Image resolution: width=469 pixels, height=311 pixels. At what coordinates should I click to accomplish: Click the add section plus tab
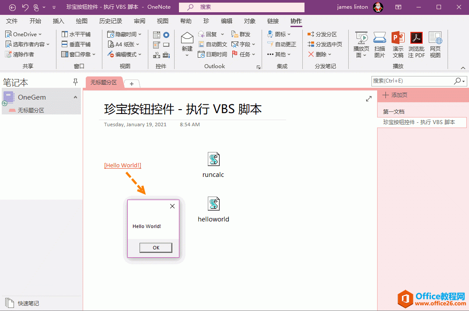pyautogui.click(x=132, y=84)
